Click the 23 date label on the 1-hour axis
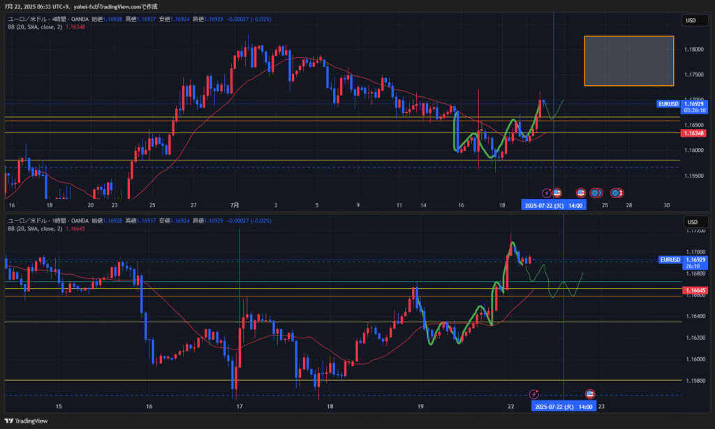Image resolution: width=715 pixels, height=429 pixels. pos(601,406)
